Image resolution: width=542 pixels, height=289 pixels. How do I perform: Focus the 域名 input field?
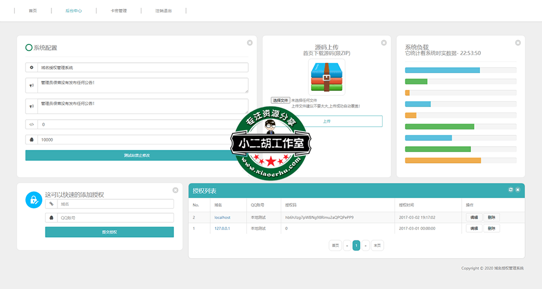[x=115, y=204]
